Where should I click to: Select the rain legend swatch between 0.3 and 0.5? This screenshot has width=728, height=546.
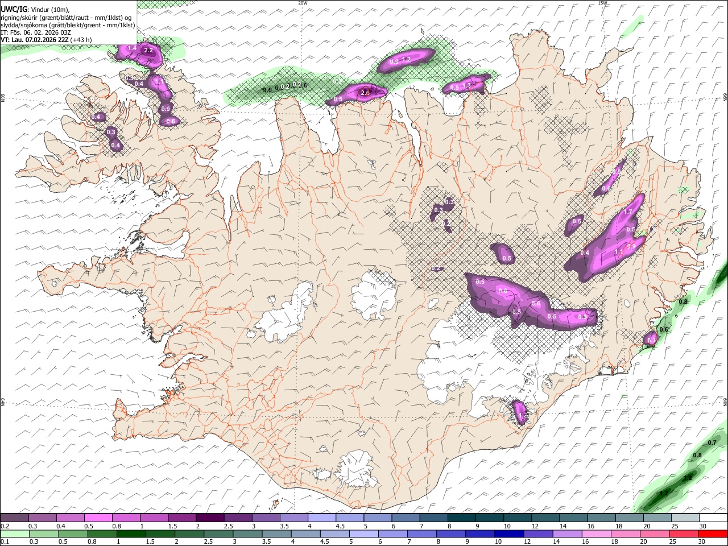(44, 534)
